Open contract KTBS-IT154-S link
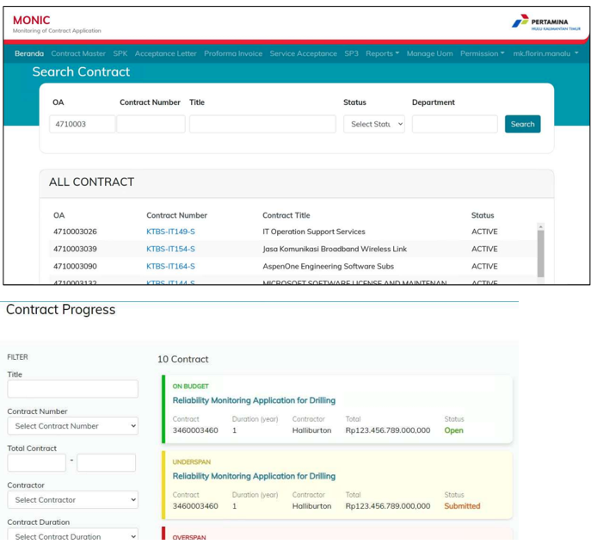This screenshot has height=544, width=597. click(170, 249)
